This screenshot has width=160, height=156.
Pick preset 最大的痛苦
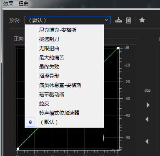click(x=64, y=57)
